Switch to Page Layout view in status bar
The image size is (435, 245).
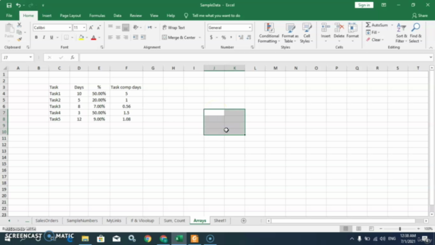click(x=358, y=229)
